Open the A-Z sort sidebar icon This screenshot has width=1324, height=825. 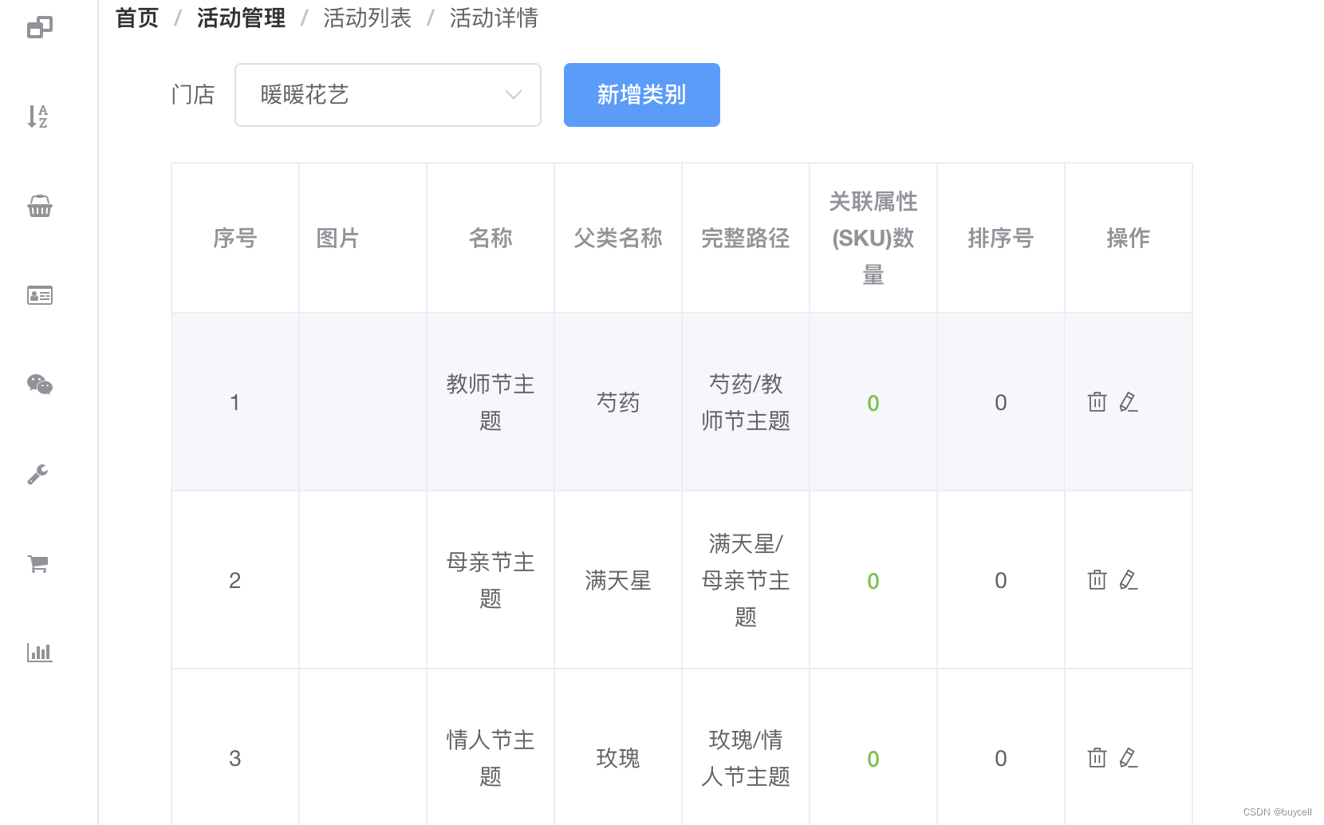point(38,116)
